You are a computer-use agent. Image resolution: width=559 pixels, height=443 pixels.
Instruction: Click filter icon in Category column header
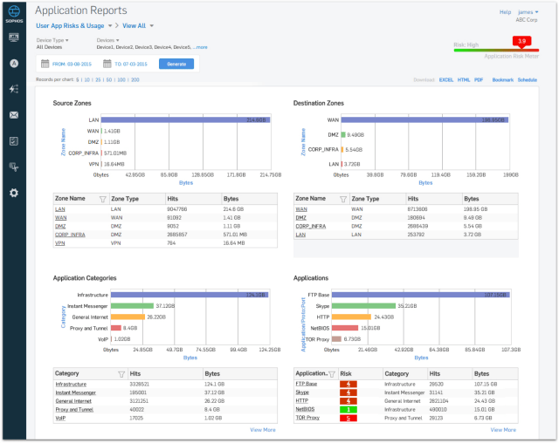(121, 373)
